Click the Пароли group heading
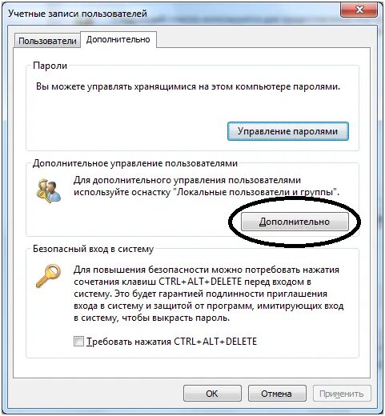 point(50,66)
